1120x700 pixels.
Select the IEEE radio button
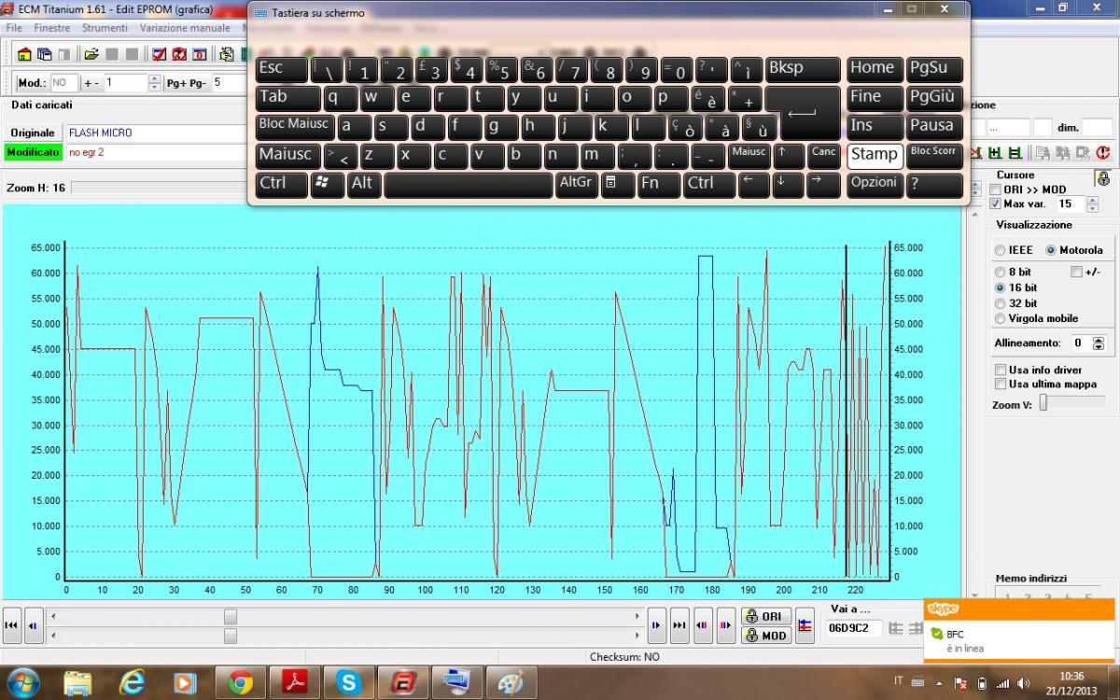coord(1000,250)
